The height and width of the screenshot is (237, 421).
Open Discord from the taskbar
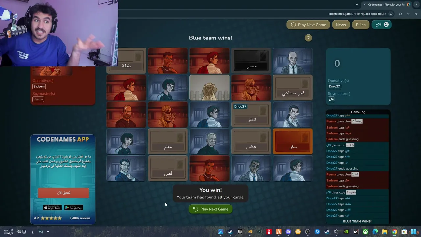288,232
